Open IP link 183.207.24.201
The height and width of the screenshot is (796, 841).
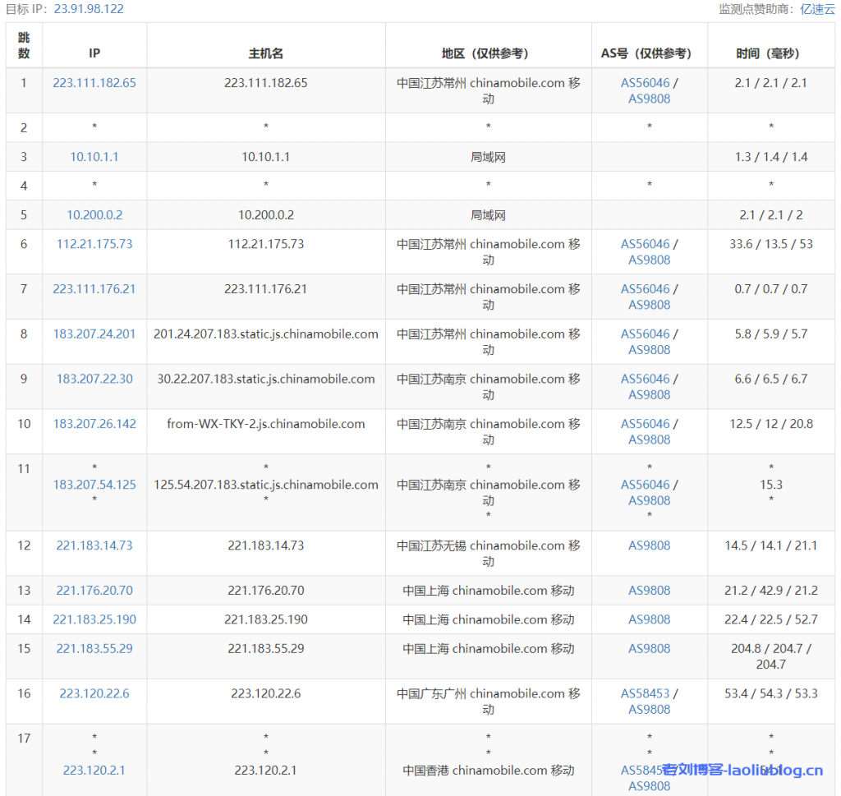point(94,334)
